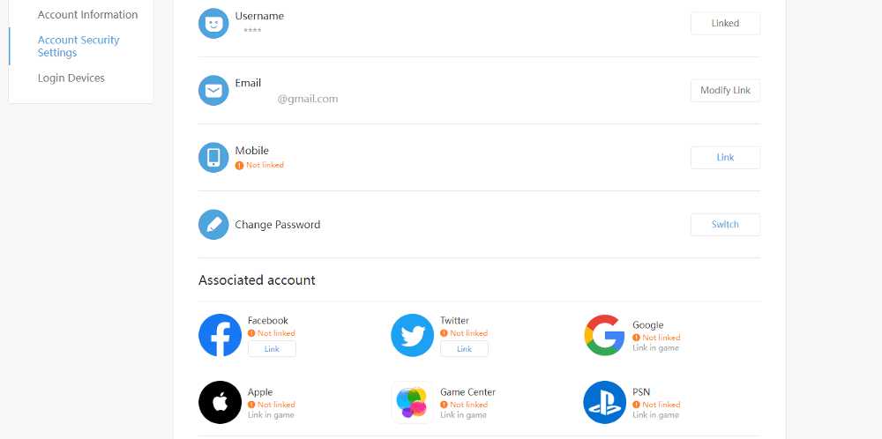This screenshot has width=882, height=439.
Task: Click the gmail.com email address text
Action: [x=308, y=99]
